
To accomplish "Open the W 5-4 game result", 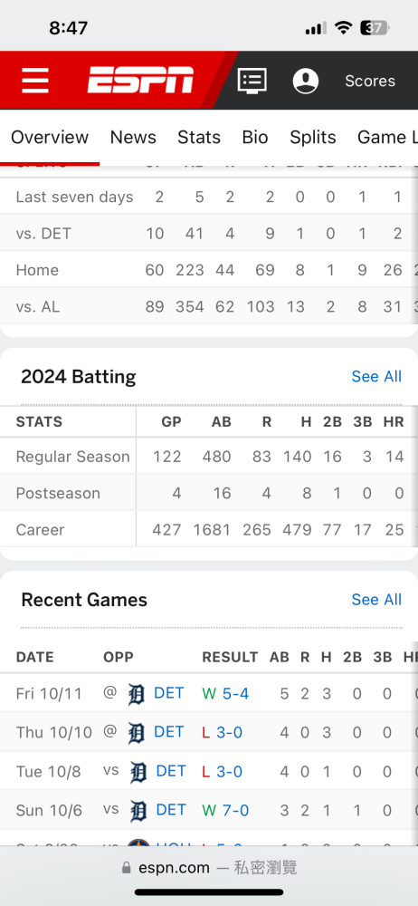I will point(226,693).
